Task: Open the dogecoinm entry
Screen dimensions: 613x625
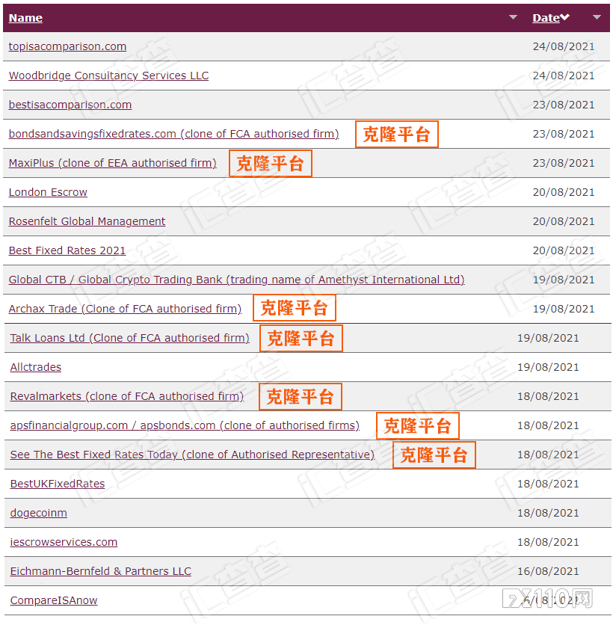Action: (38, 513)
